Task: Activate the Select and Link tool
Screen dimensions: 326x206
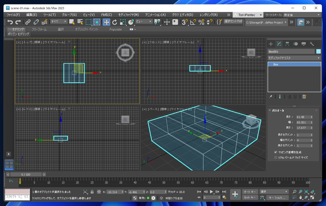Action: (x=28, y=22)
